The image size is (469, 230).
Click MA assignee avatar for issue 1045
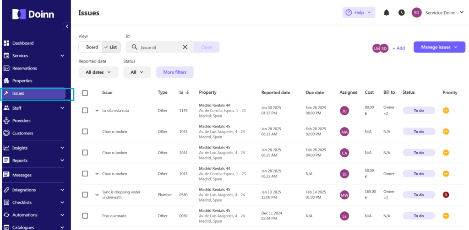(344, 131)
